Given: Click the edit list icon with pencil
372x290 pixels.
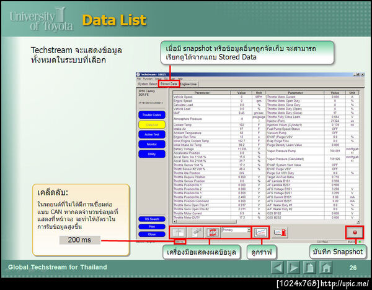Looking at the screenshot, I should (195, 232).
